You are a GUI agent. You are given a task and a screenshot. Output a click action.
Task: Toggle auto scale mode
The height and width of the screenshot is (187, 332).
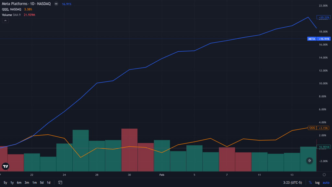tap(326, 182)
